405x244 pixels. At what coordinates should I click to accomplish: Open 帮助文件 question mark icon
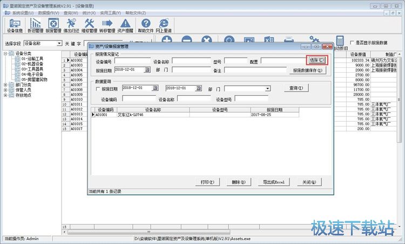coord(146,25)
